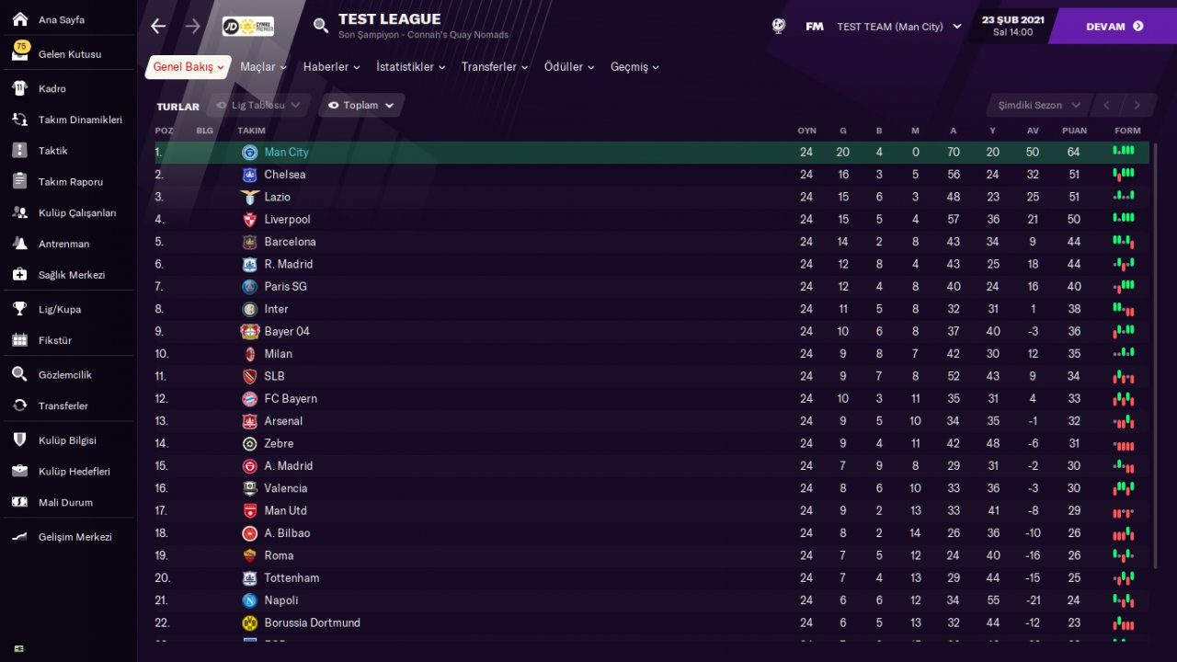Go back with the left arrow
The height and width of the screenshot is (662, 1177).
click(158, 26)
